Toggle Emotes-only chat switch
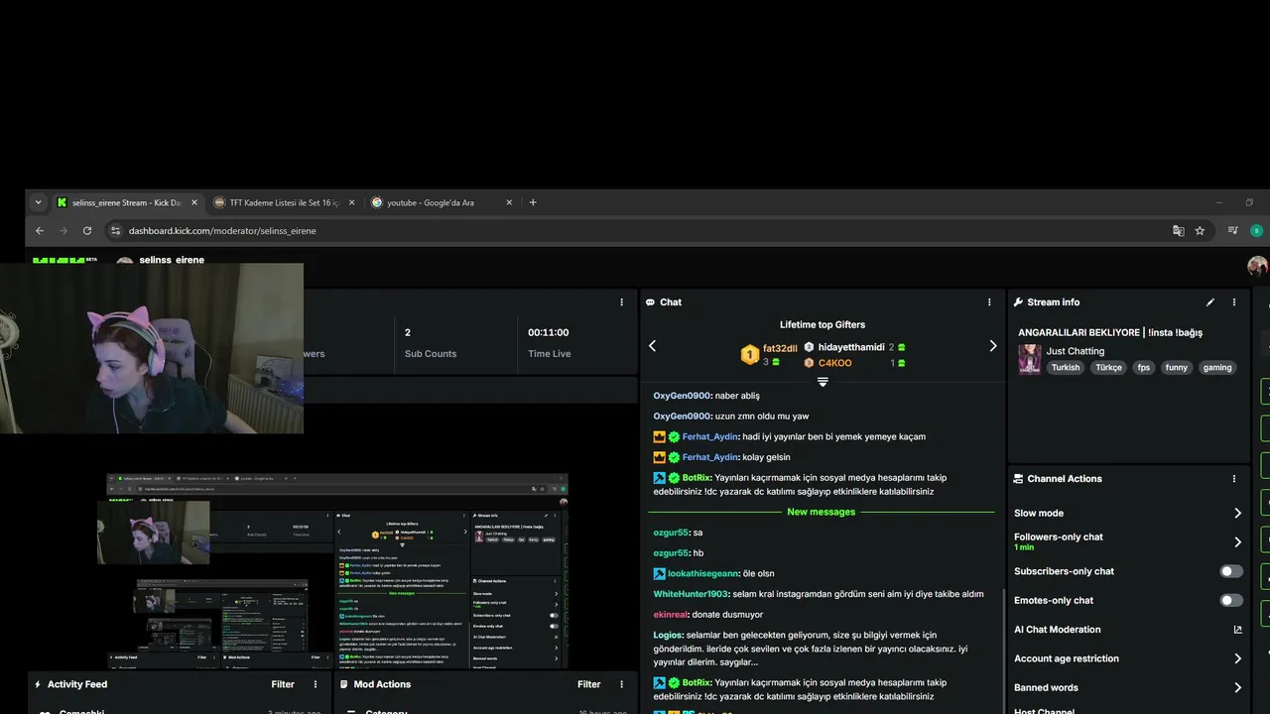 pyautogui.click(x=1230, y=600)
